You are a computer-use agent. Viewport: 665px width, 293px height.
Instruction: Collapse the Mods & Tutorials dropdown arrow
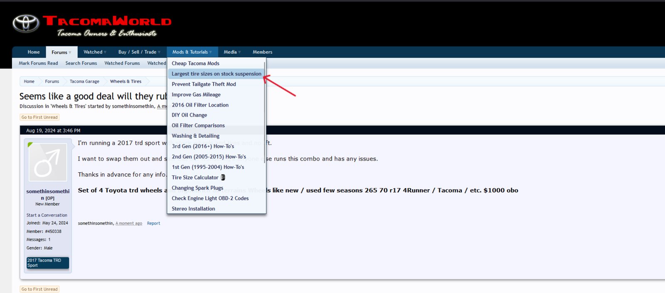coord(211,52)
